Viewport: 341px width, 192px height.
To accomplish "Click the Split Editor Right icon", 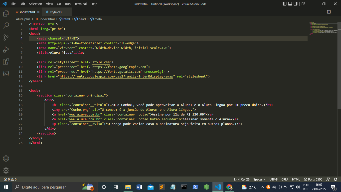I will [329, 12].
